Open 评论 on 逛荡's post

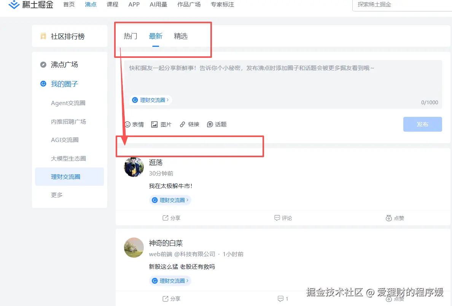[283, 218]
